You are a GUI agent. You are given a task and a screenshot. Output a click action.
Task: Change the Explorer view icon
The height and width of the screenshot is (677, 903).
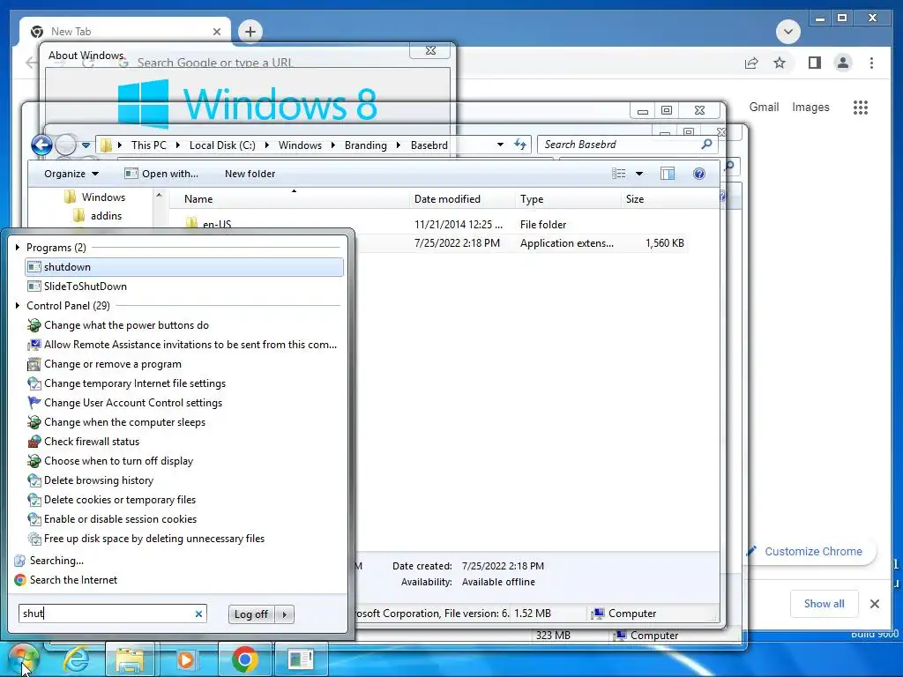click(x=619, y=174)
